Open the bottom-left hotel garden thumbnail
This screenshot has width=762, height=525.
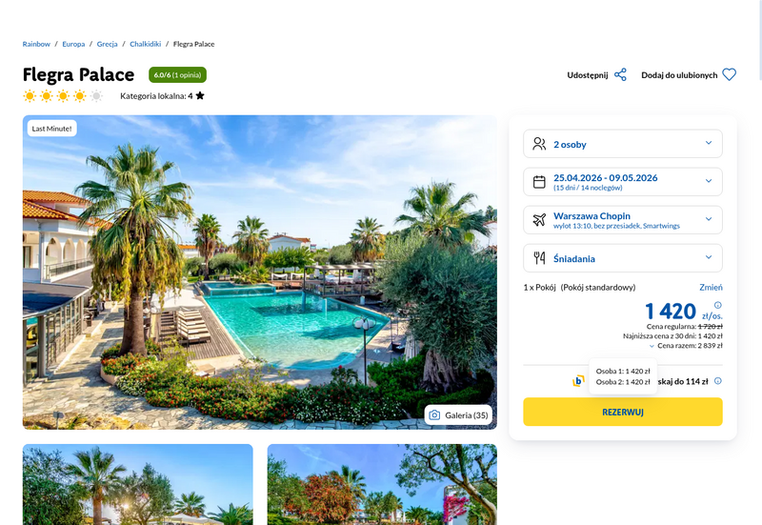pos(137,484)
